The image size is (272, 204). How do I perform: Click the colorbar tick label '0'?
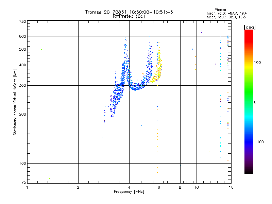click(x=255, y=102)
